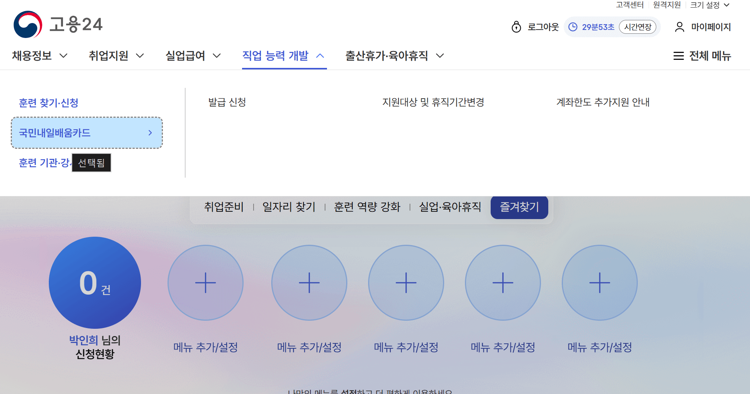Open the 전체 메뉴 hamburger icon
Viewport: 750px width, 394px height.
678,56
